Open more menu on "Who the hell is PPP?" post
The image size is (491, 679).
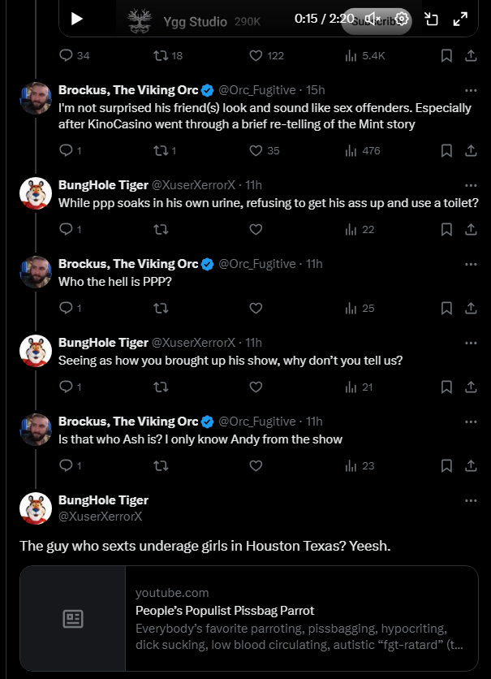pyautogui.click(x=471, y=264)
